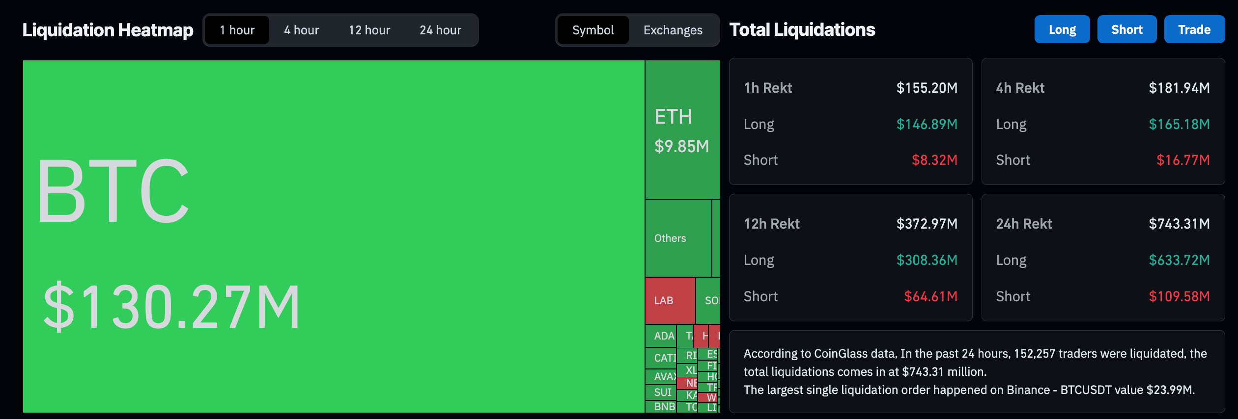Click the blue Long button
1238x419 pixels.
pos(1062,29)
